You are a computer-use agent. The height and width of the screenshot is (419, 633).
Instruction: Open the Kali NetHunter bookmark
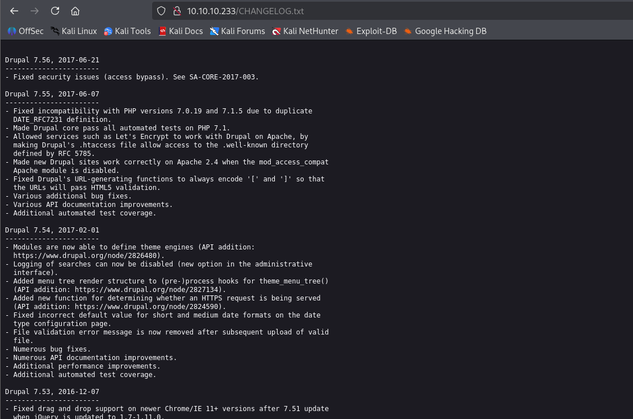click(x=305, y=31)
